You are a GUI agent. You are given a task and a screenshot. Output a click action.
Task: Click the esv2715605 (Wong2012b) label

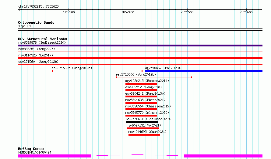point(72,68)
